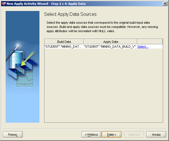The width and height of the screenshot is (169, 141).
Task: Open the Select... link for apply data
Action: click(143, 47)
